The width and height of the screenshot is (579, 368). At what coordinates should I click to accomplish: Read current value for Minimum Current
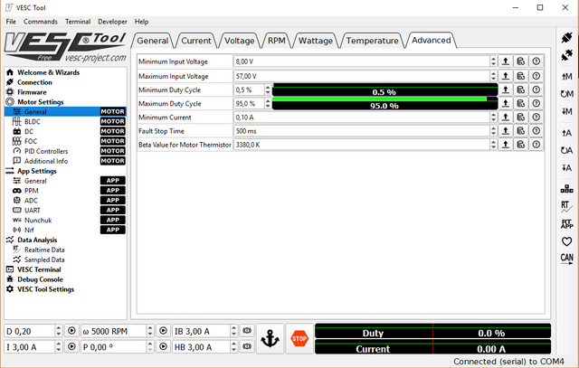506,117
